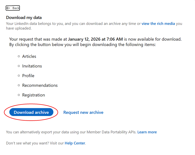Open the Learn more link
This screenshot has width=195, height=155.
point(147,132)
